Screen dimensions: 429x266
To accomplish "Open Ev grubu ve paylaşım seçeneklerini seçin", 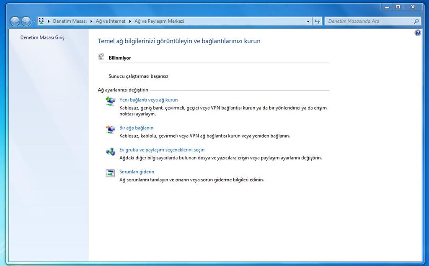I will click(162, 150).
